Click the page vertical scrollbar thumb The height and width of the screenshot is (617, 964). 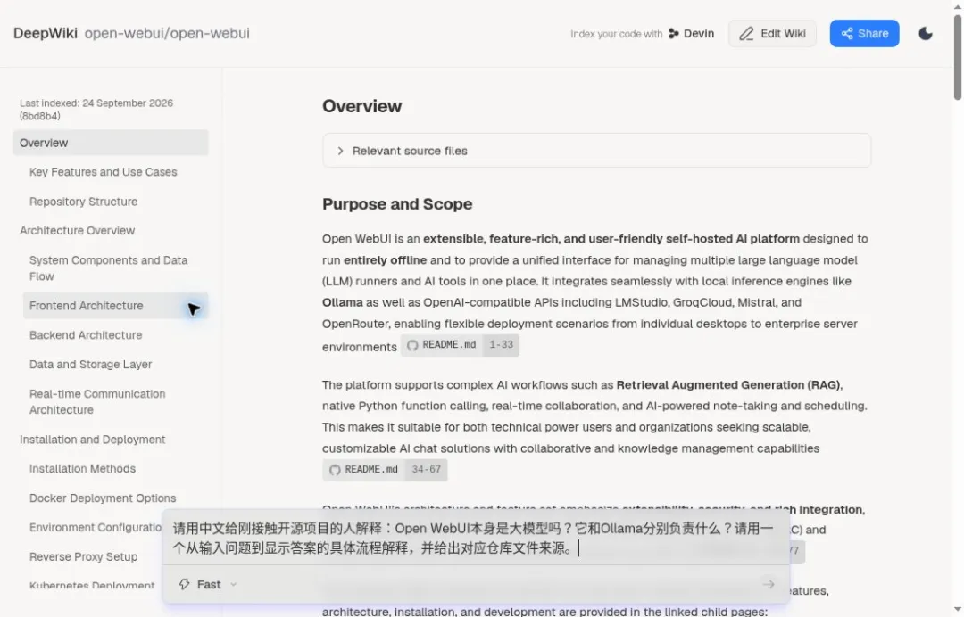click(957, 56)
